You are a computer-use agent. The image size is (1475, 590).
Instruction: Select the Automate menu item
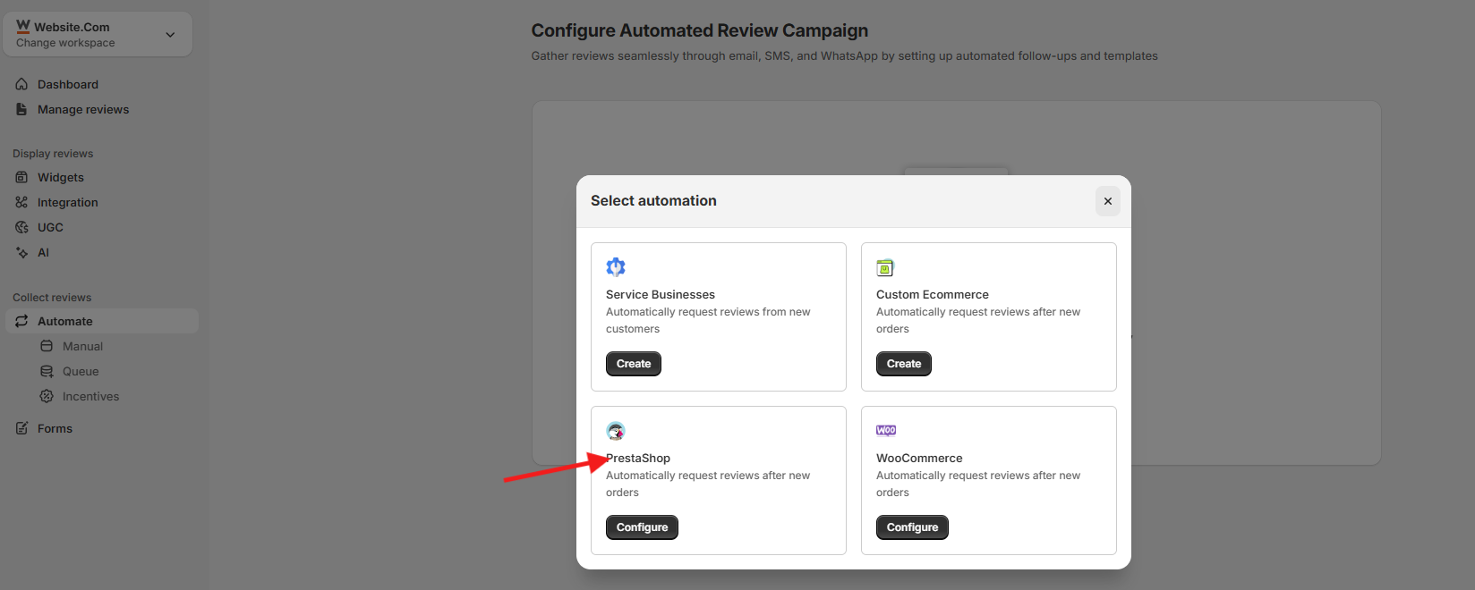[x=64, y=321]
